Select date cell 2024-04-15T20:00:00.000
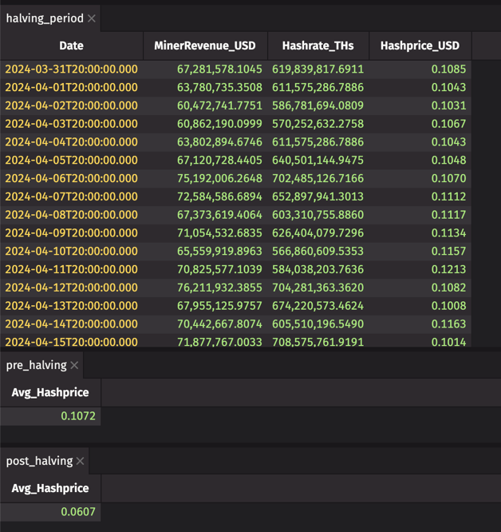 point(72,342)
